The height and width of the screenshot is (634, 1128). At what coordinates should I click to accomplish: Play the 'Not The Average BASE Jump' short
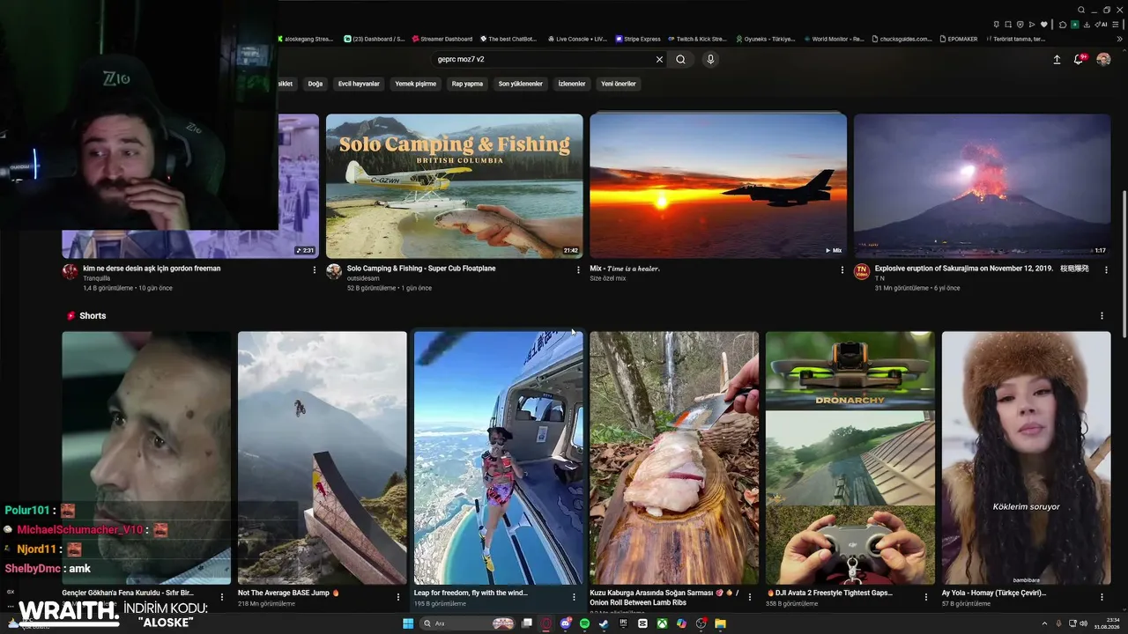point(323,458)
